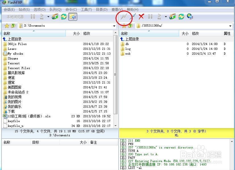The image size is (235, 170).
Task: Open the dropdown arrow next to the remote play icon
Action: pyautogui.click(x=166, y=17)
